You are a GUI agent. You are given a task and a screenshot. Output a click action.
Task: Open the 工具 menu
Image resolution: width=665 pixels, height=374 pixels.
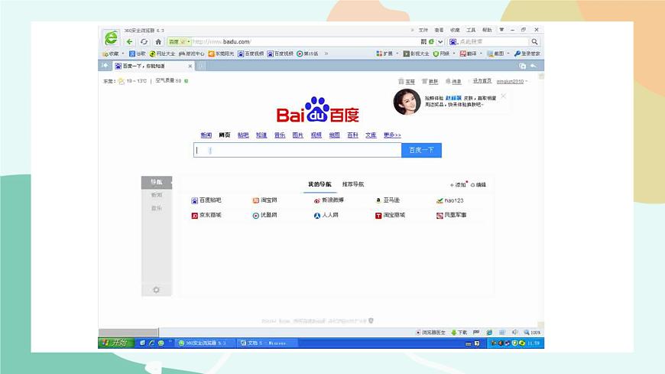click(x=471, y=30)
